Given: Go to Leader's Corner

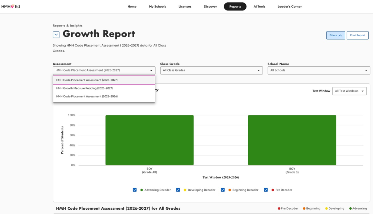Looking at the screenshot, I should [290, 6].
